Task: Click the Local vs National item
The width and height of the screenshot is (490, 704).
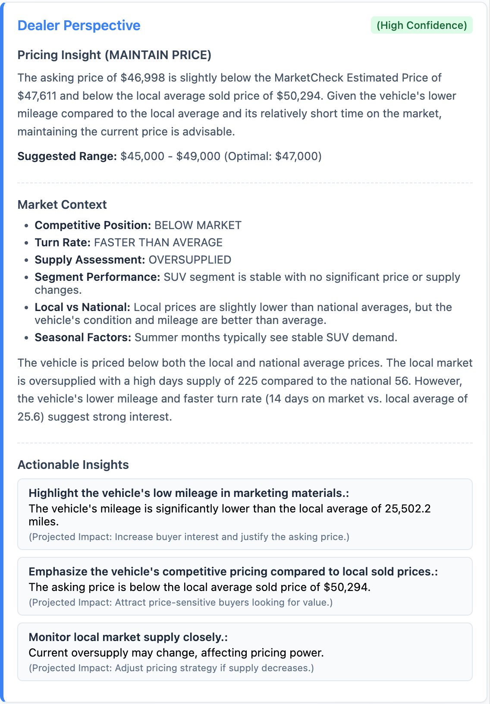Action: coord(243,313)
